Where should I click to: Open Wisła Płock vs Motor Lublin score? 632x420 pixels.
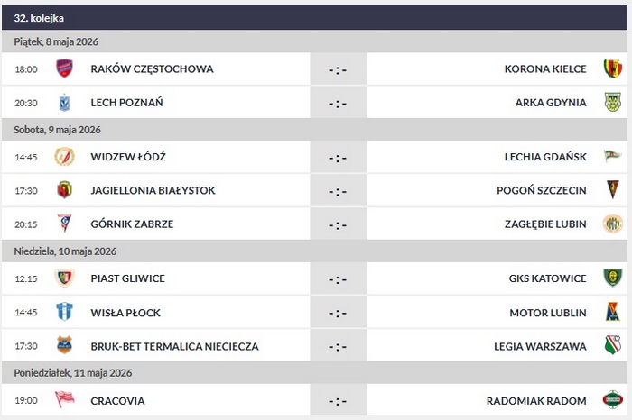[x=338, y=313]
